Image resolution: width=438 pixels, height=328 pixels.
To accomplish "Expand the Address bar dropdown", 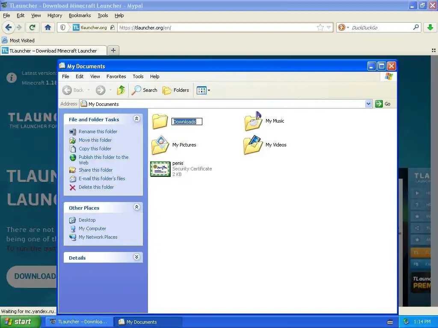I will click(368, 104).
